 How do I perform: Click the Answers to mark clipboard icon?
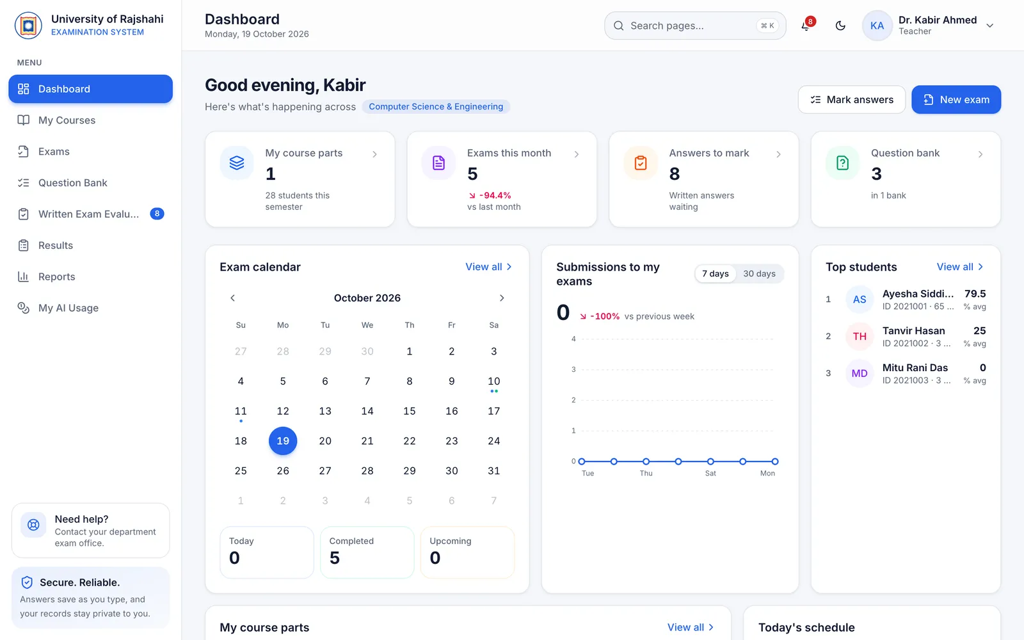pyautogui.click(x=641, y=163)
